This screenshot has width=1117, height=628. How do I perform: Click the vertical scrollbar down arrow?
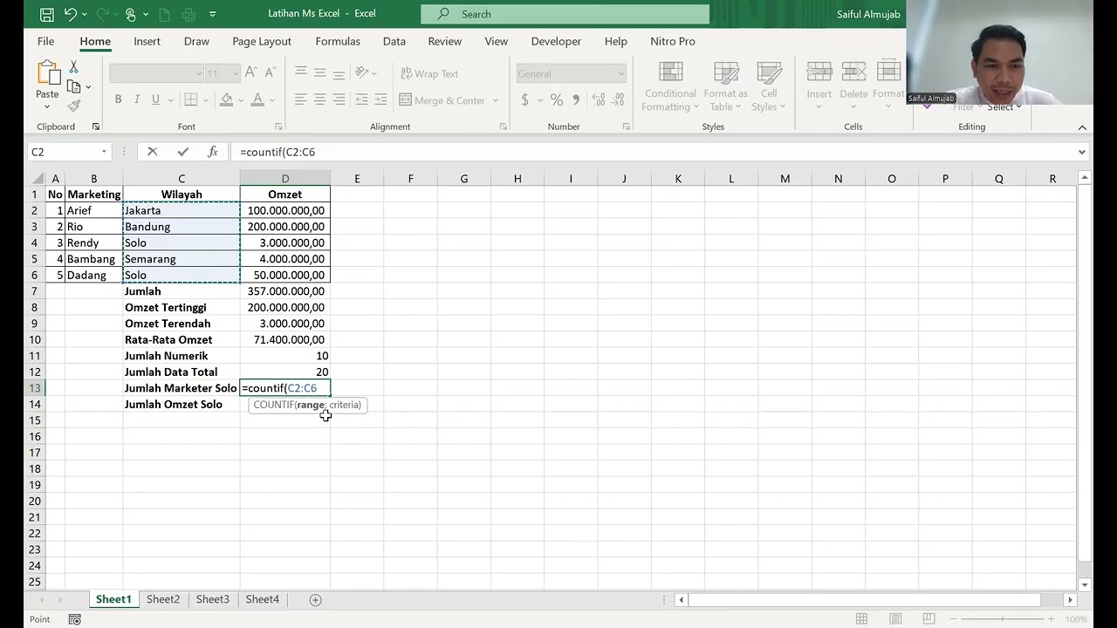point(1085,585)
